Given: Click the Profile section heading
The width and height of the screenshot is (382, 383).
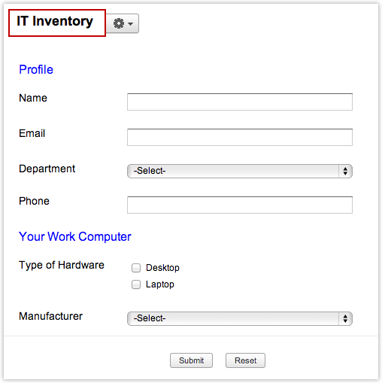Looking at the screenshot, I should tap(36, 69).
